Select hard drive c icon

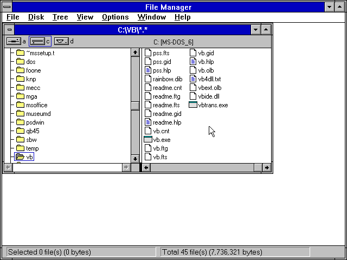pos(37,41)
